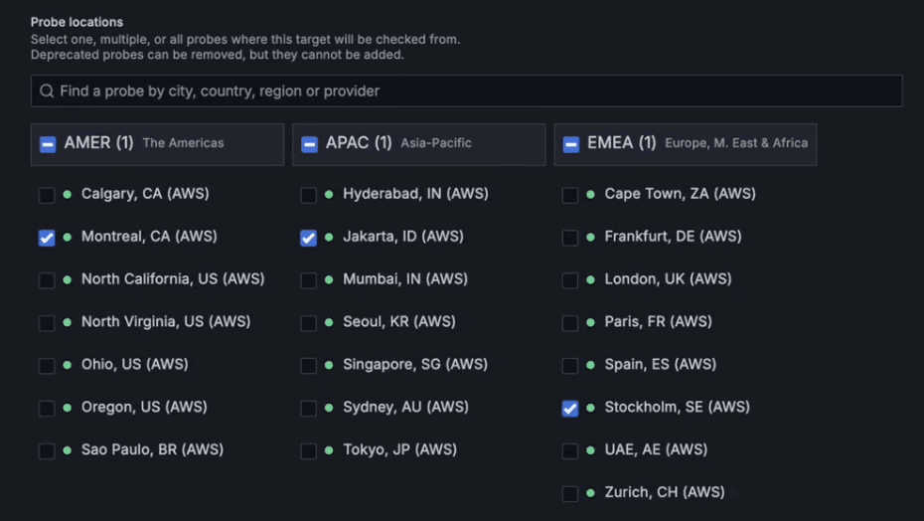Uncheck the Montreal, CA probe

tap(47, 238)
